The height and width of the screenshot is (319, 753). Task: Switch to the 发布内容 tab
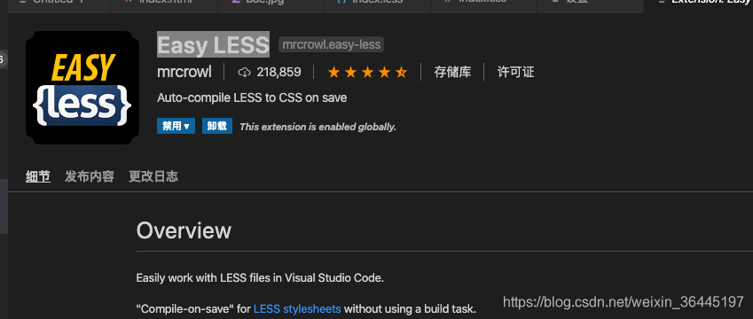click(90, 176)
